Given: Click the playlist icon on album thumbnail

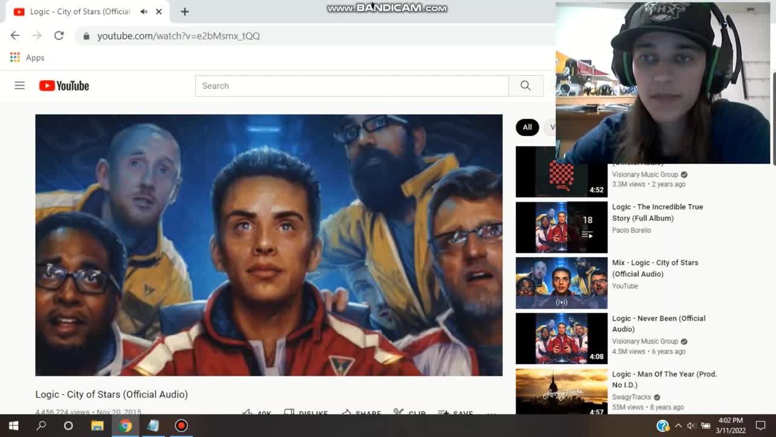Looking at the screenshot, I should point(587,235).
